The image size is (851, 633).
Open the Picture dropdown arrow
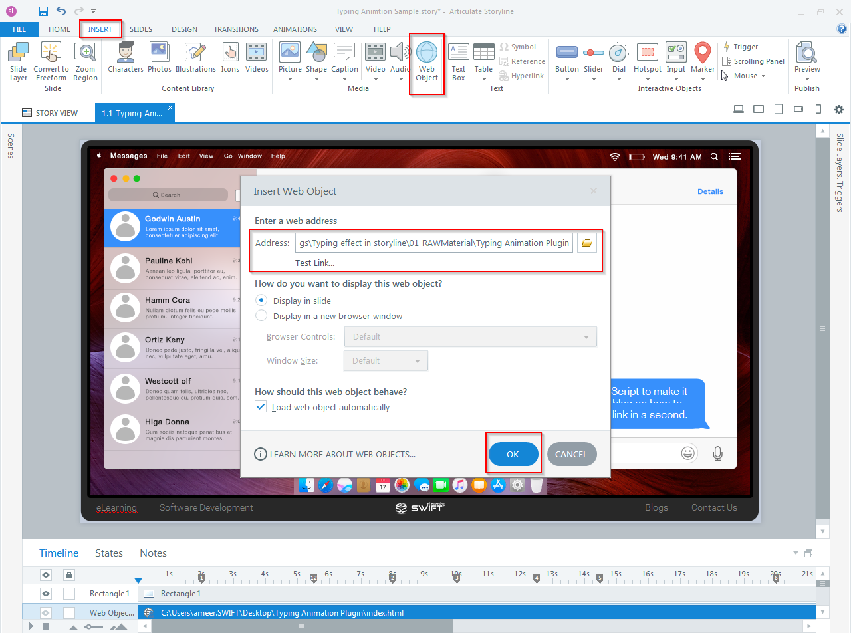pyautogui.click(x=290, y=79)
